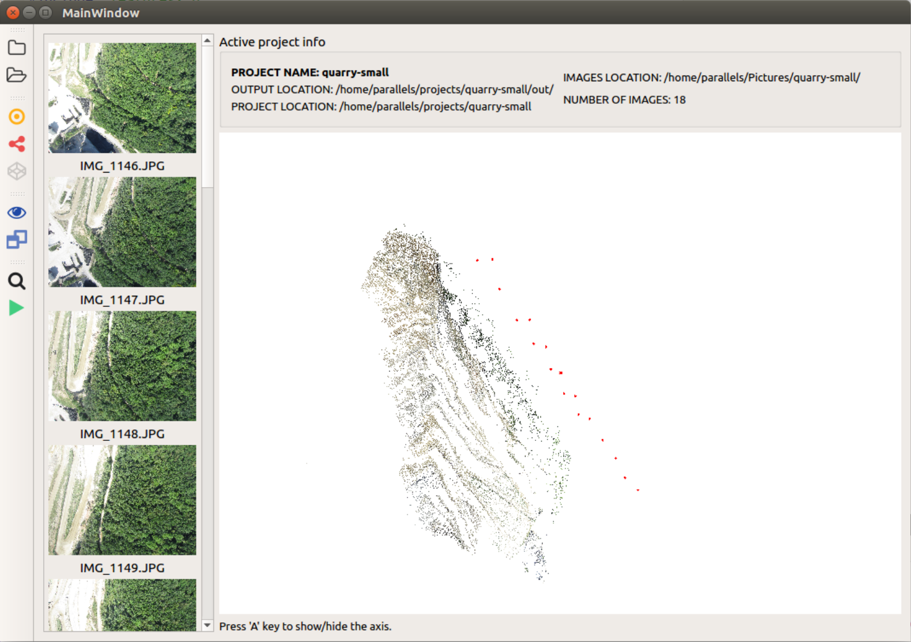
Task: Click the axis hint status text
Action: coord(305,626)
